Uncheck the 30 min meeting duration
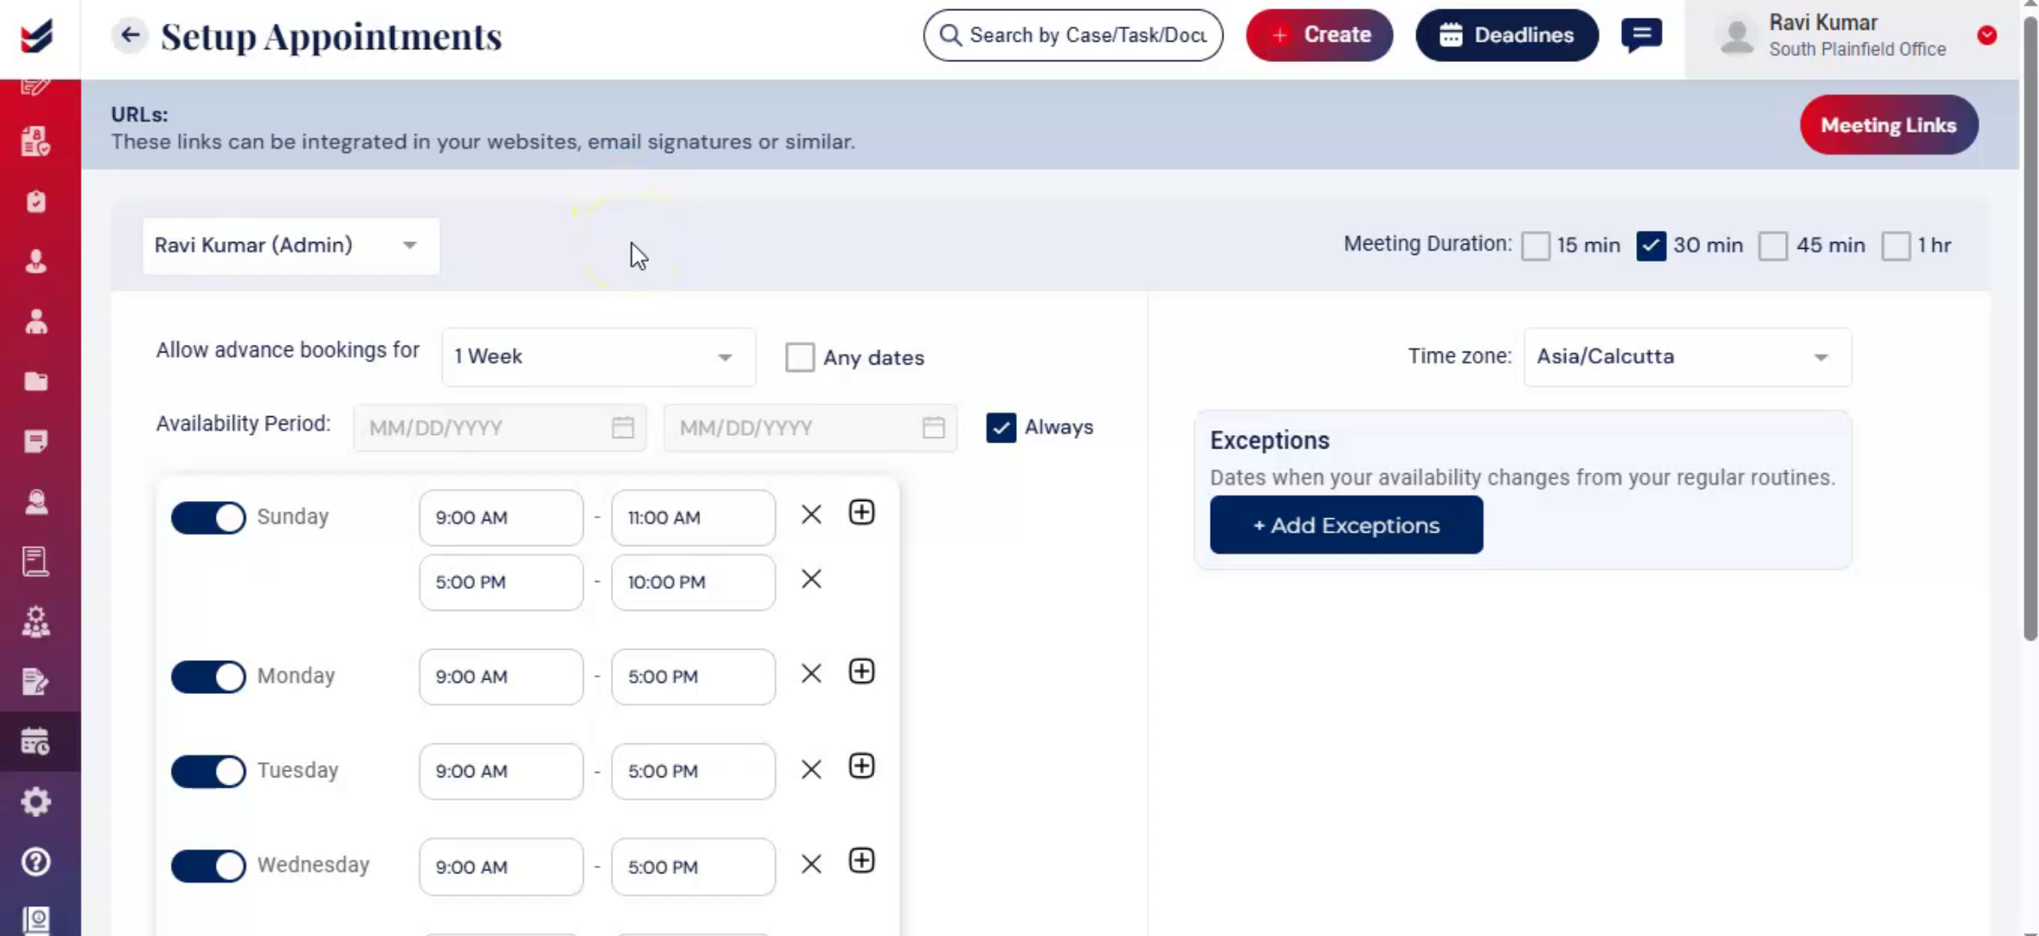The image size is (2039, 936). coord(1651,246)
